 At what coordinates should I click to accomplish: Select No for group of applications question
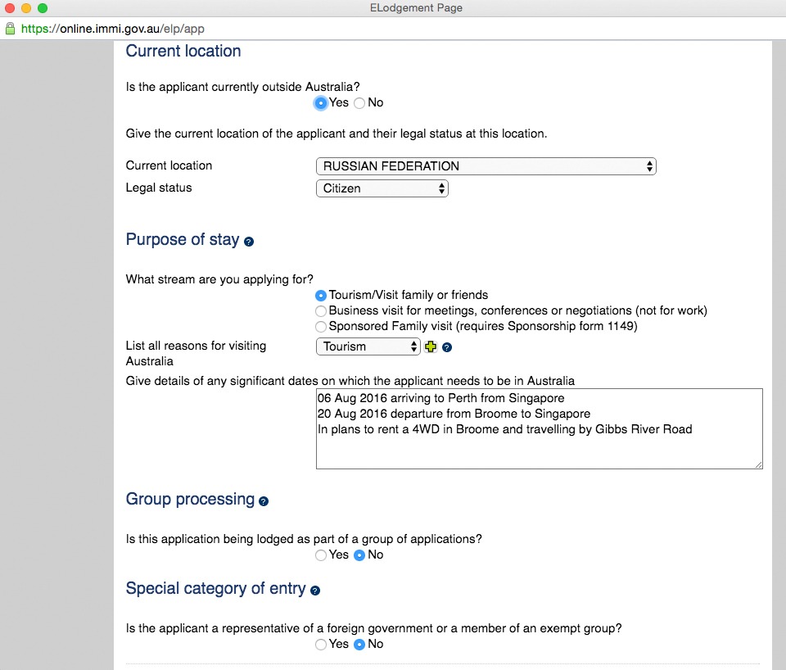pyautogui.click(x=359, y=555)
